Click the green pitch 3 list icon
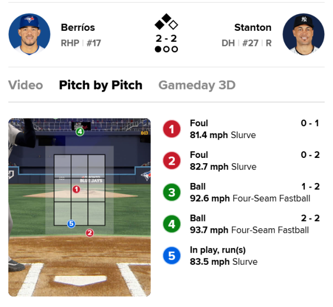The height and width of the screenshot is (307, 333). point(172,192)
